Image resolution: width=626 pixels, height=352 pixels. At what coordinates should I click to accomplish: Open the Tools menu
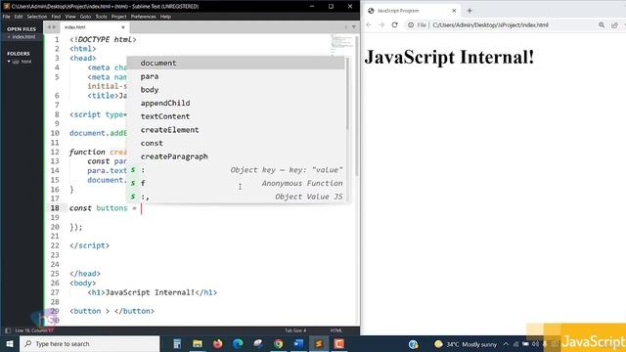pyautogui.click(x=101, y=17)
